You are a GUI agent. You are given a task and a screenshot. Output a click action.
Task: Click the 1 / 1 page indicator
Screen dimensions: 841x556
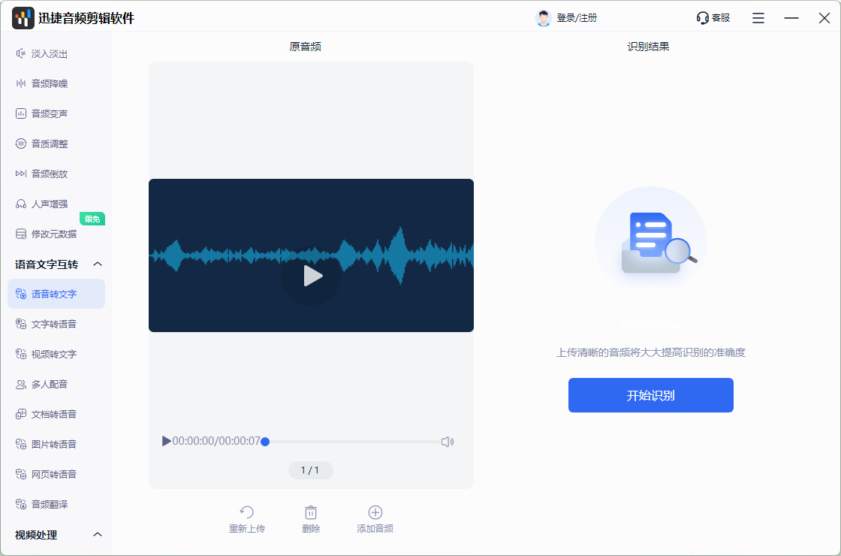point(311,470)
